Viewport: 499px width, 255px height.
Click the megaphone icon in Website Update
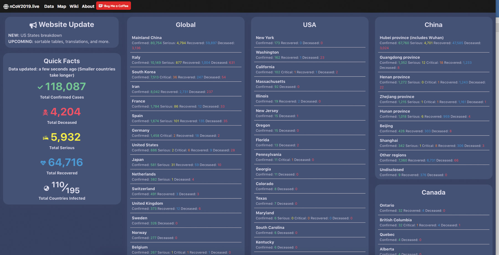click(x=33, y=25)
